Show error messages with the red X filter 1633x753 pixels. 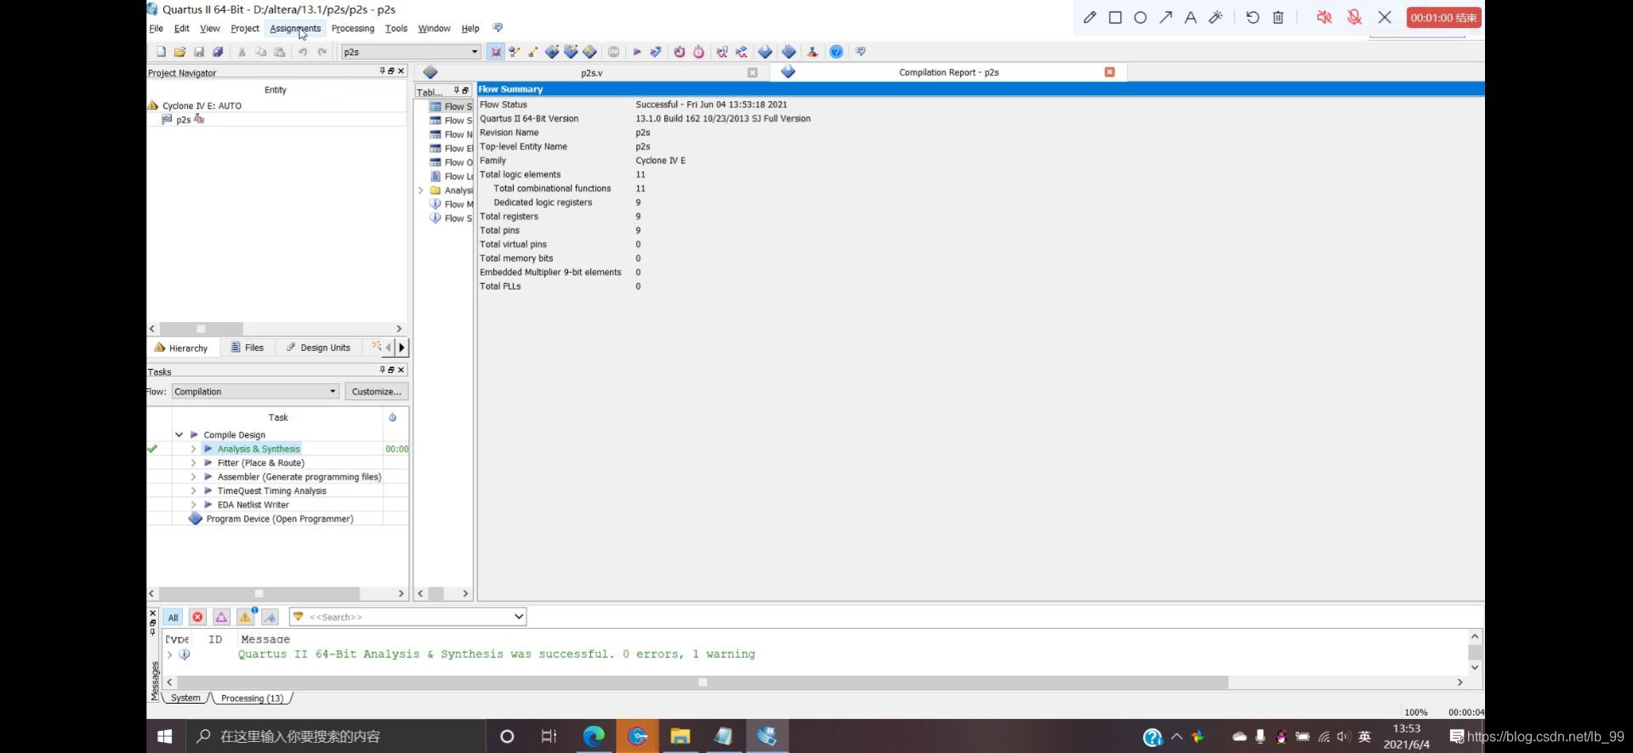coord(197,617)
